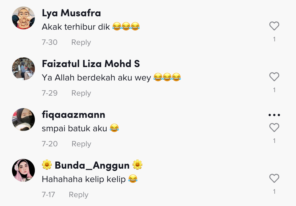Viewport: 296px width, 206px height.
Task: Go to fiqaaazmann's profile via username
Action: point(73,115)
